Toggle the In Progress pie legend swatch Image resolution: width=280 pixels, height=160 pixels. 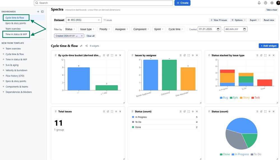click(233, 154)
